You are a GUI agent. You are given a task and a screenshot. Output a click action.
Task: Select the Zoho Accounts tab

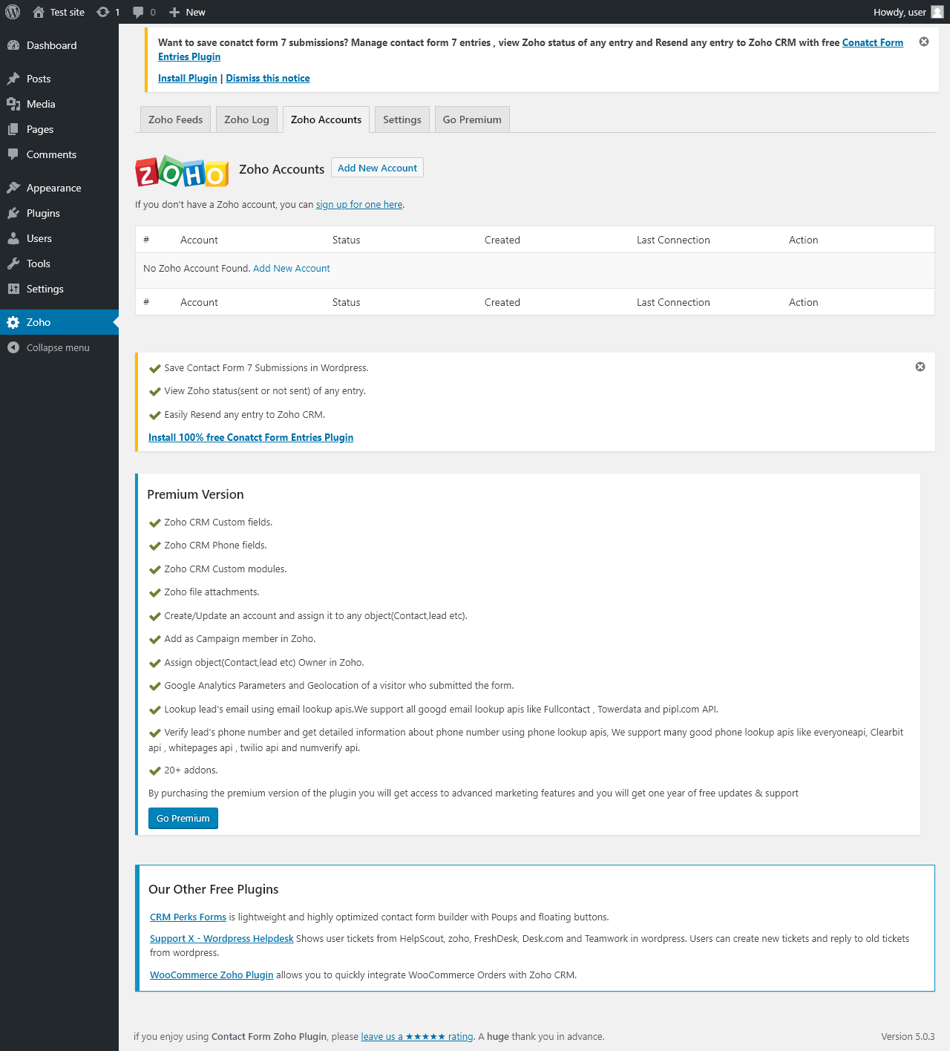[326, 119]
